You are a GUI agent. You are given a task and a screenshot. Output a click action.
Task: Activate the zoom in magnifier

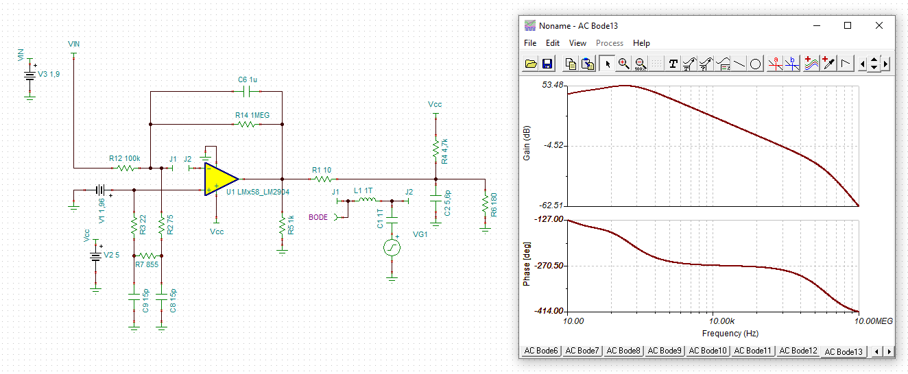pyautogui.click(x=623, y=64)
